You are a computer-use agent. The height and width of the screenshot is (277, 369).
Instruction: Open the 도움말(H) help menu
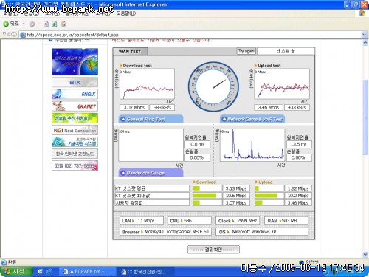126,13
